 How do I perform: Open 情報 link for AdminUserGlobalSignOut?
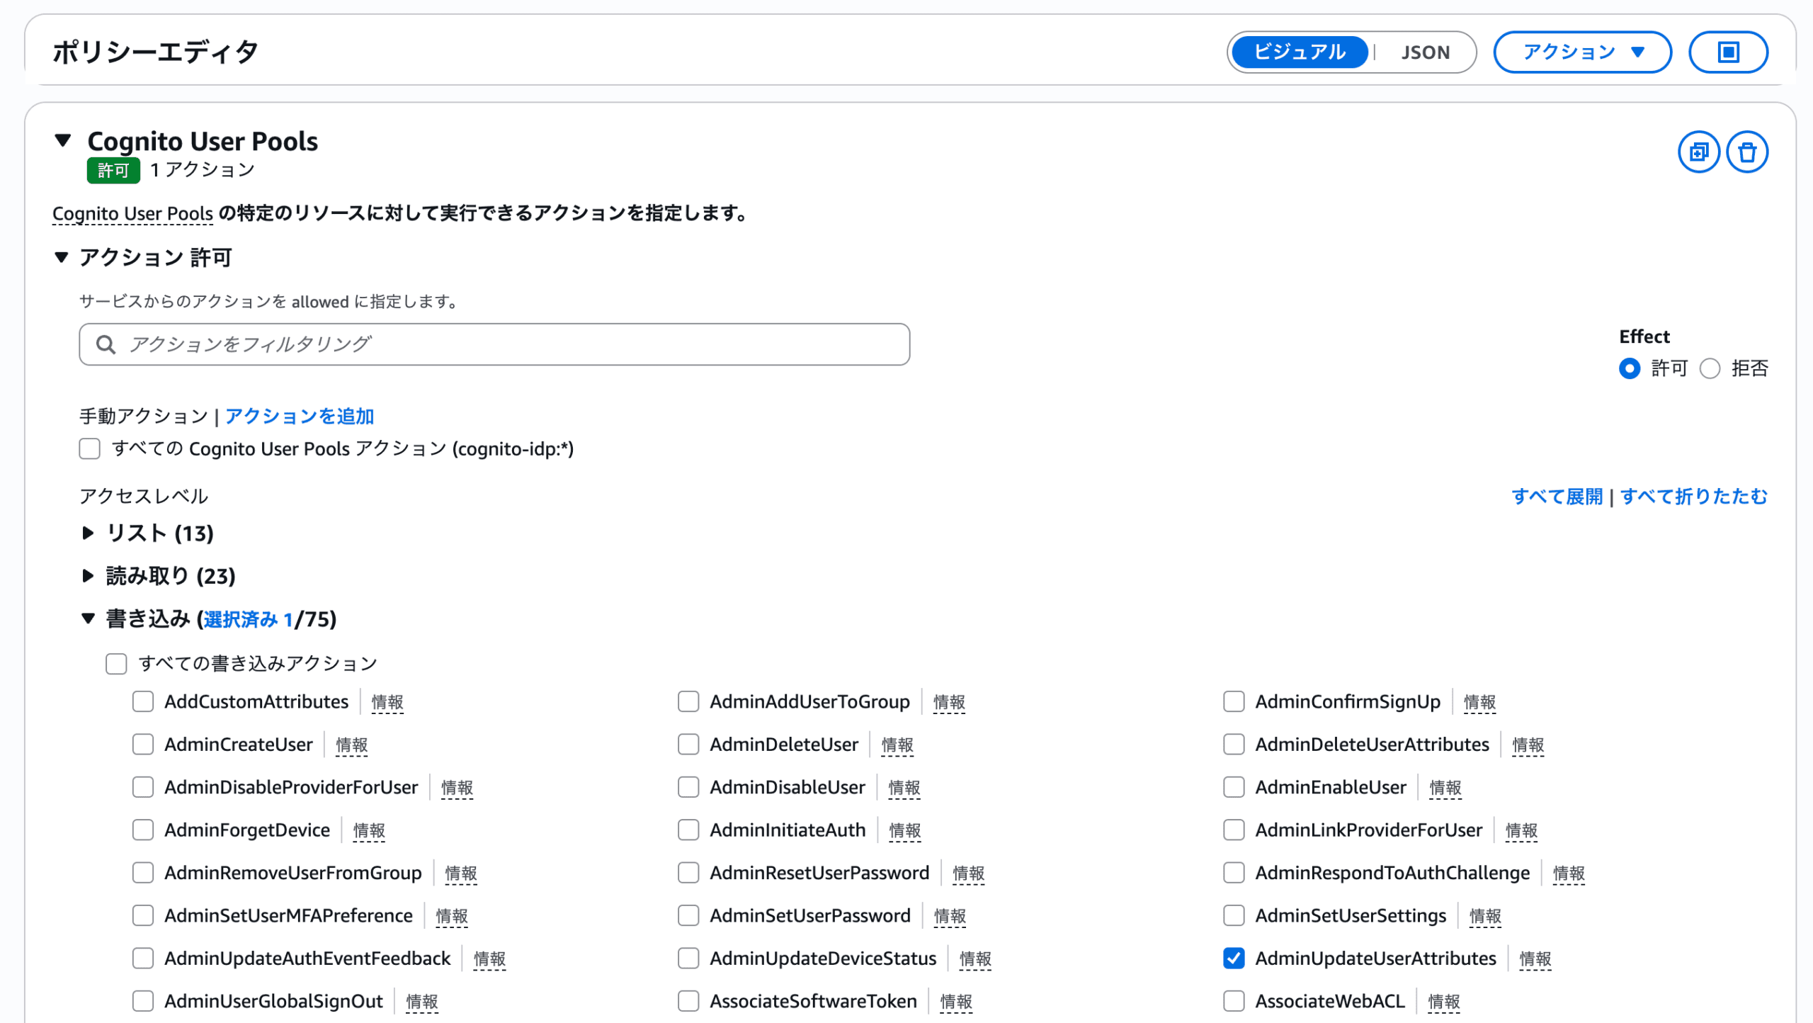pos(421,1002)
